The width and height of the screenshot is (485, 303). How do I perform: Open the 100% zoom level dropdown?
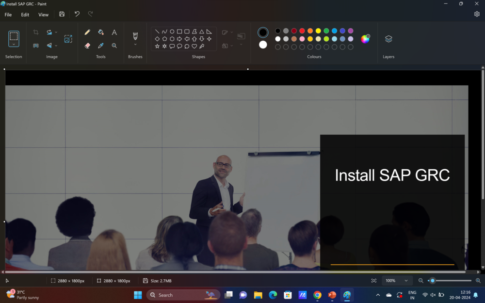[406, 281]
